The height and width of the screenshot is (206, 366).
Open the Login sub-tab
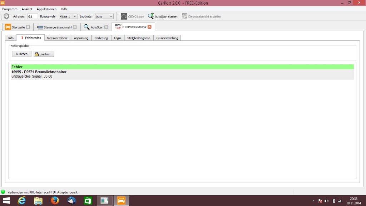coord(117,38)
